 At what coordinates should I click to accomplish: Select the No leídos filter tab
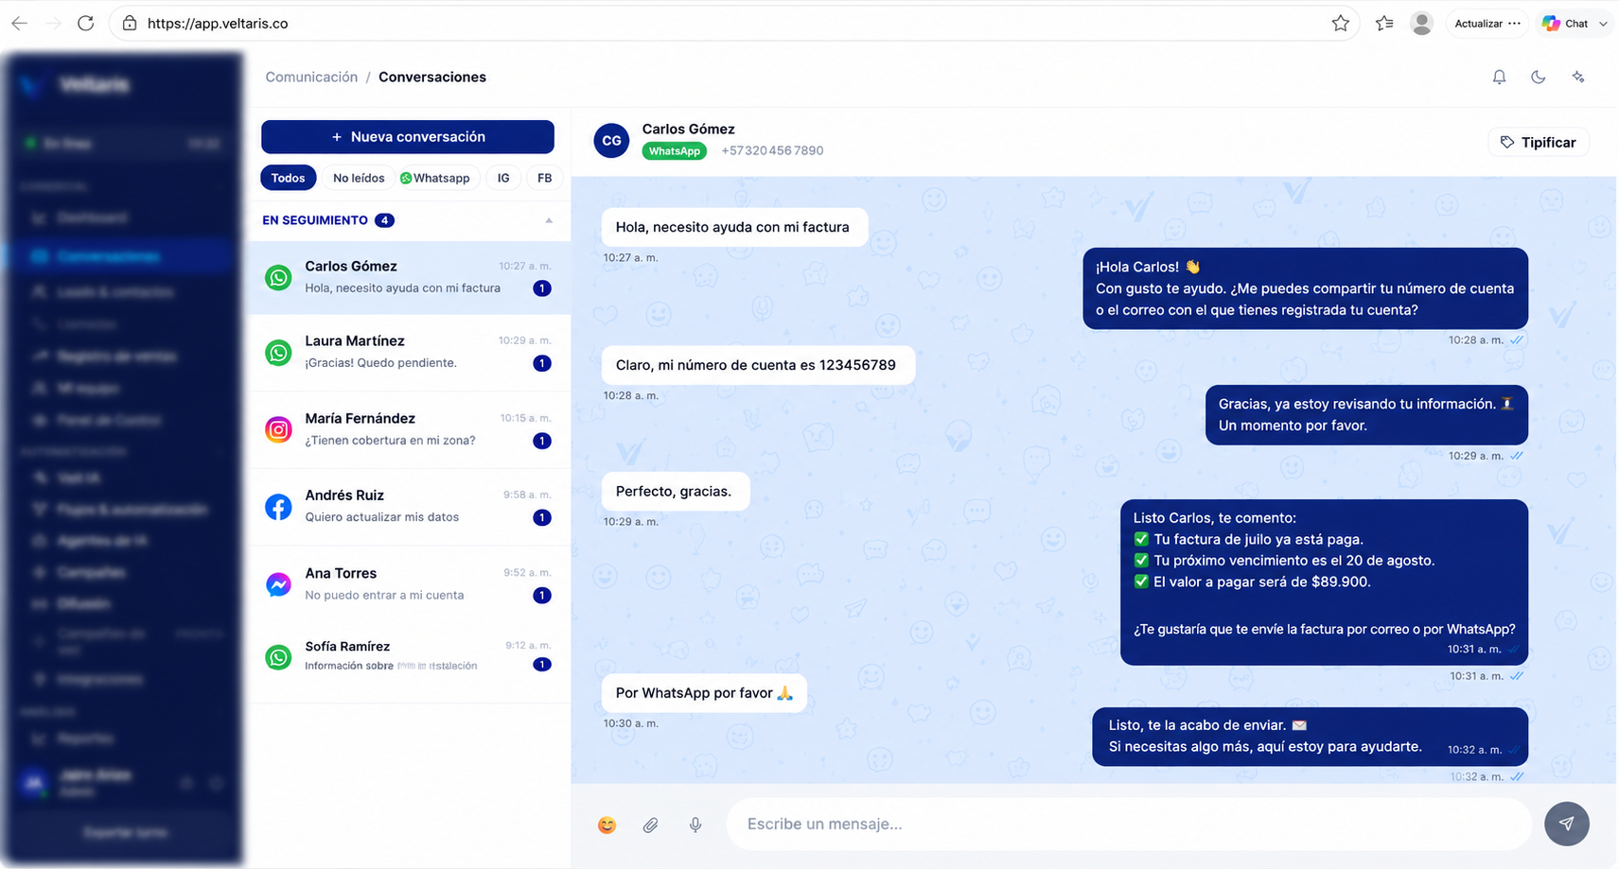point(359,178)
